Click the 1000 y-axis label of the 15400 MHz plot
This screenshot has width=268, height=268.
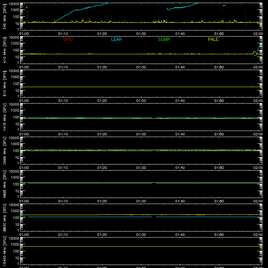[15, 244]
